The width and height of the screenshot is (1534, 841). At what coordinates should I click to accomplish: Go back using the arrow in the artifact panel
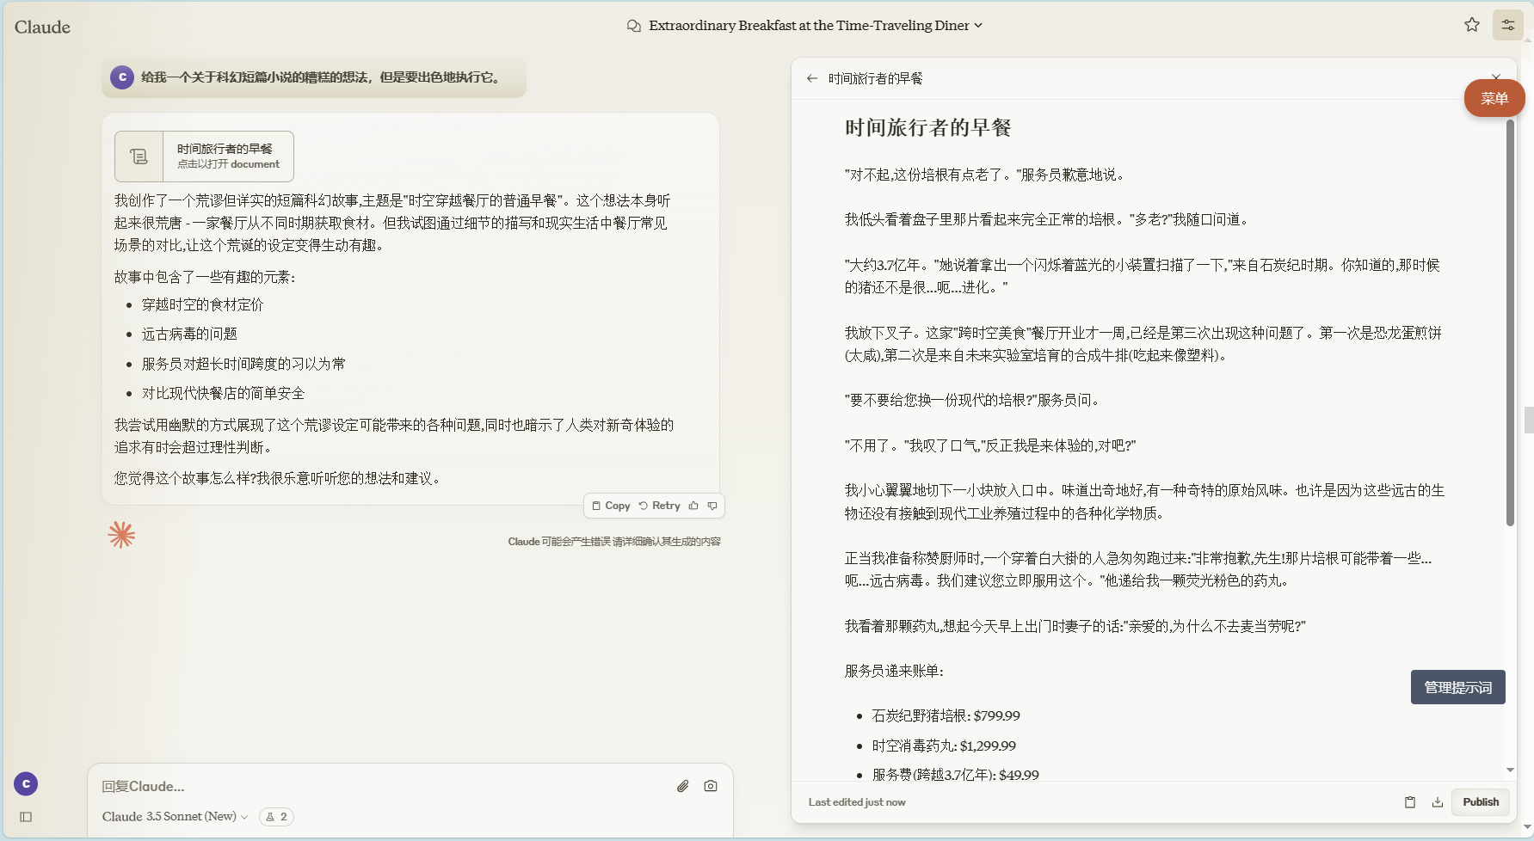[x=812, y=78]
